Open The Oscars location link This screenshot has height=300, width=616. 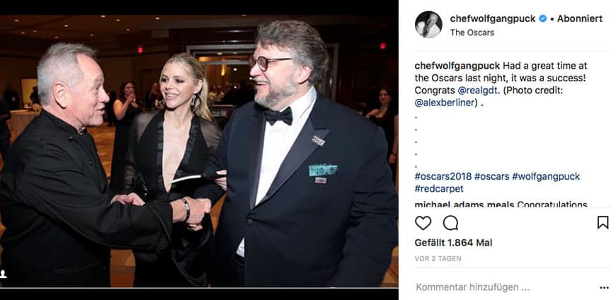[x=472, y=33]
